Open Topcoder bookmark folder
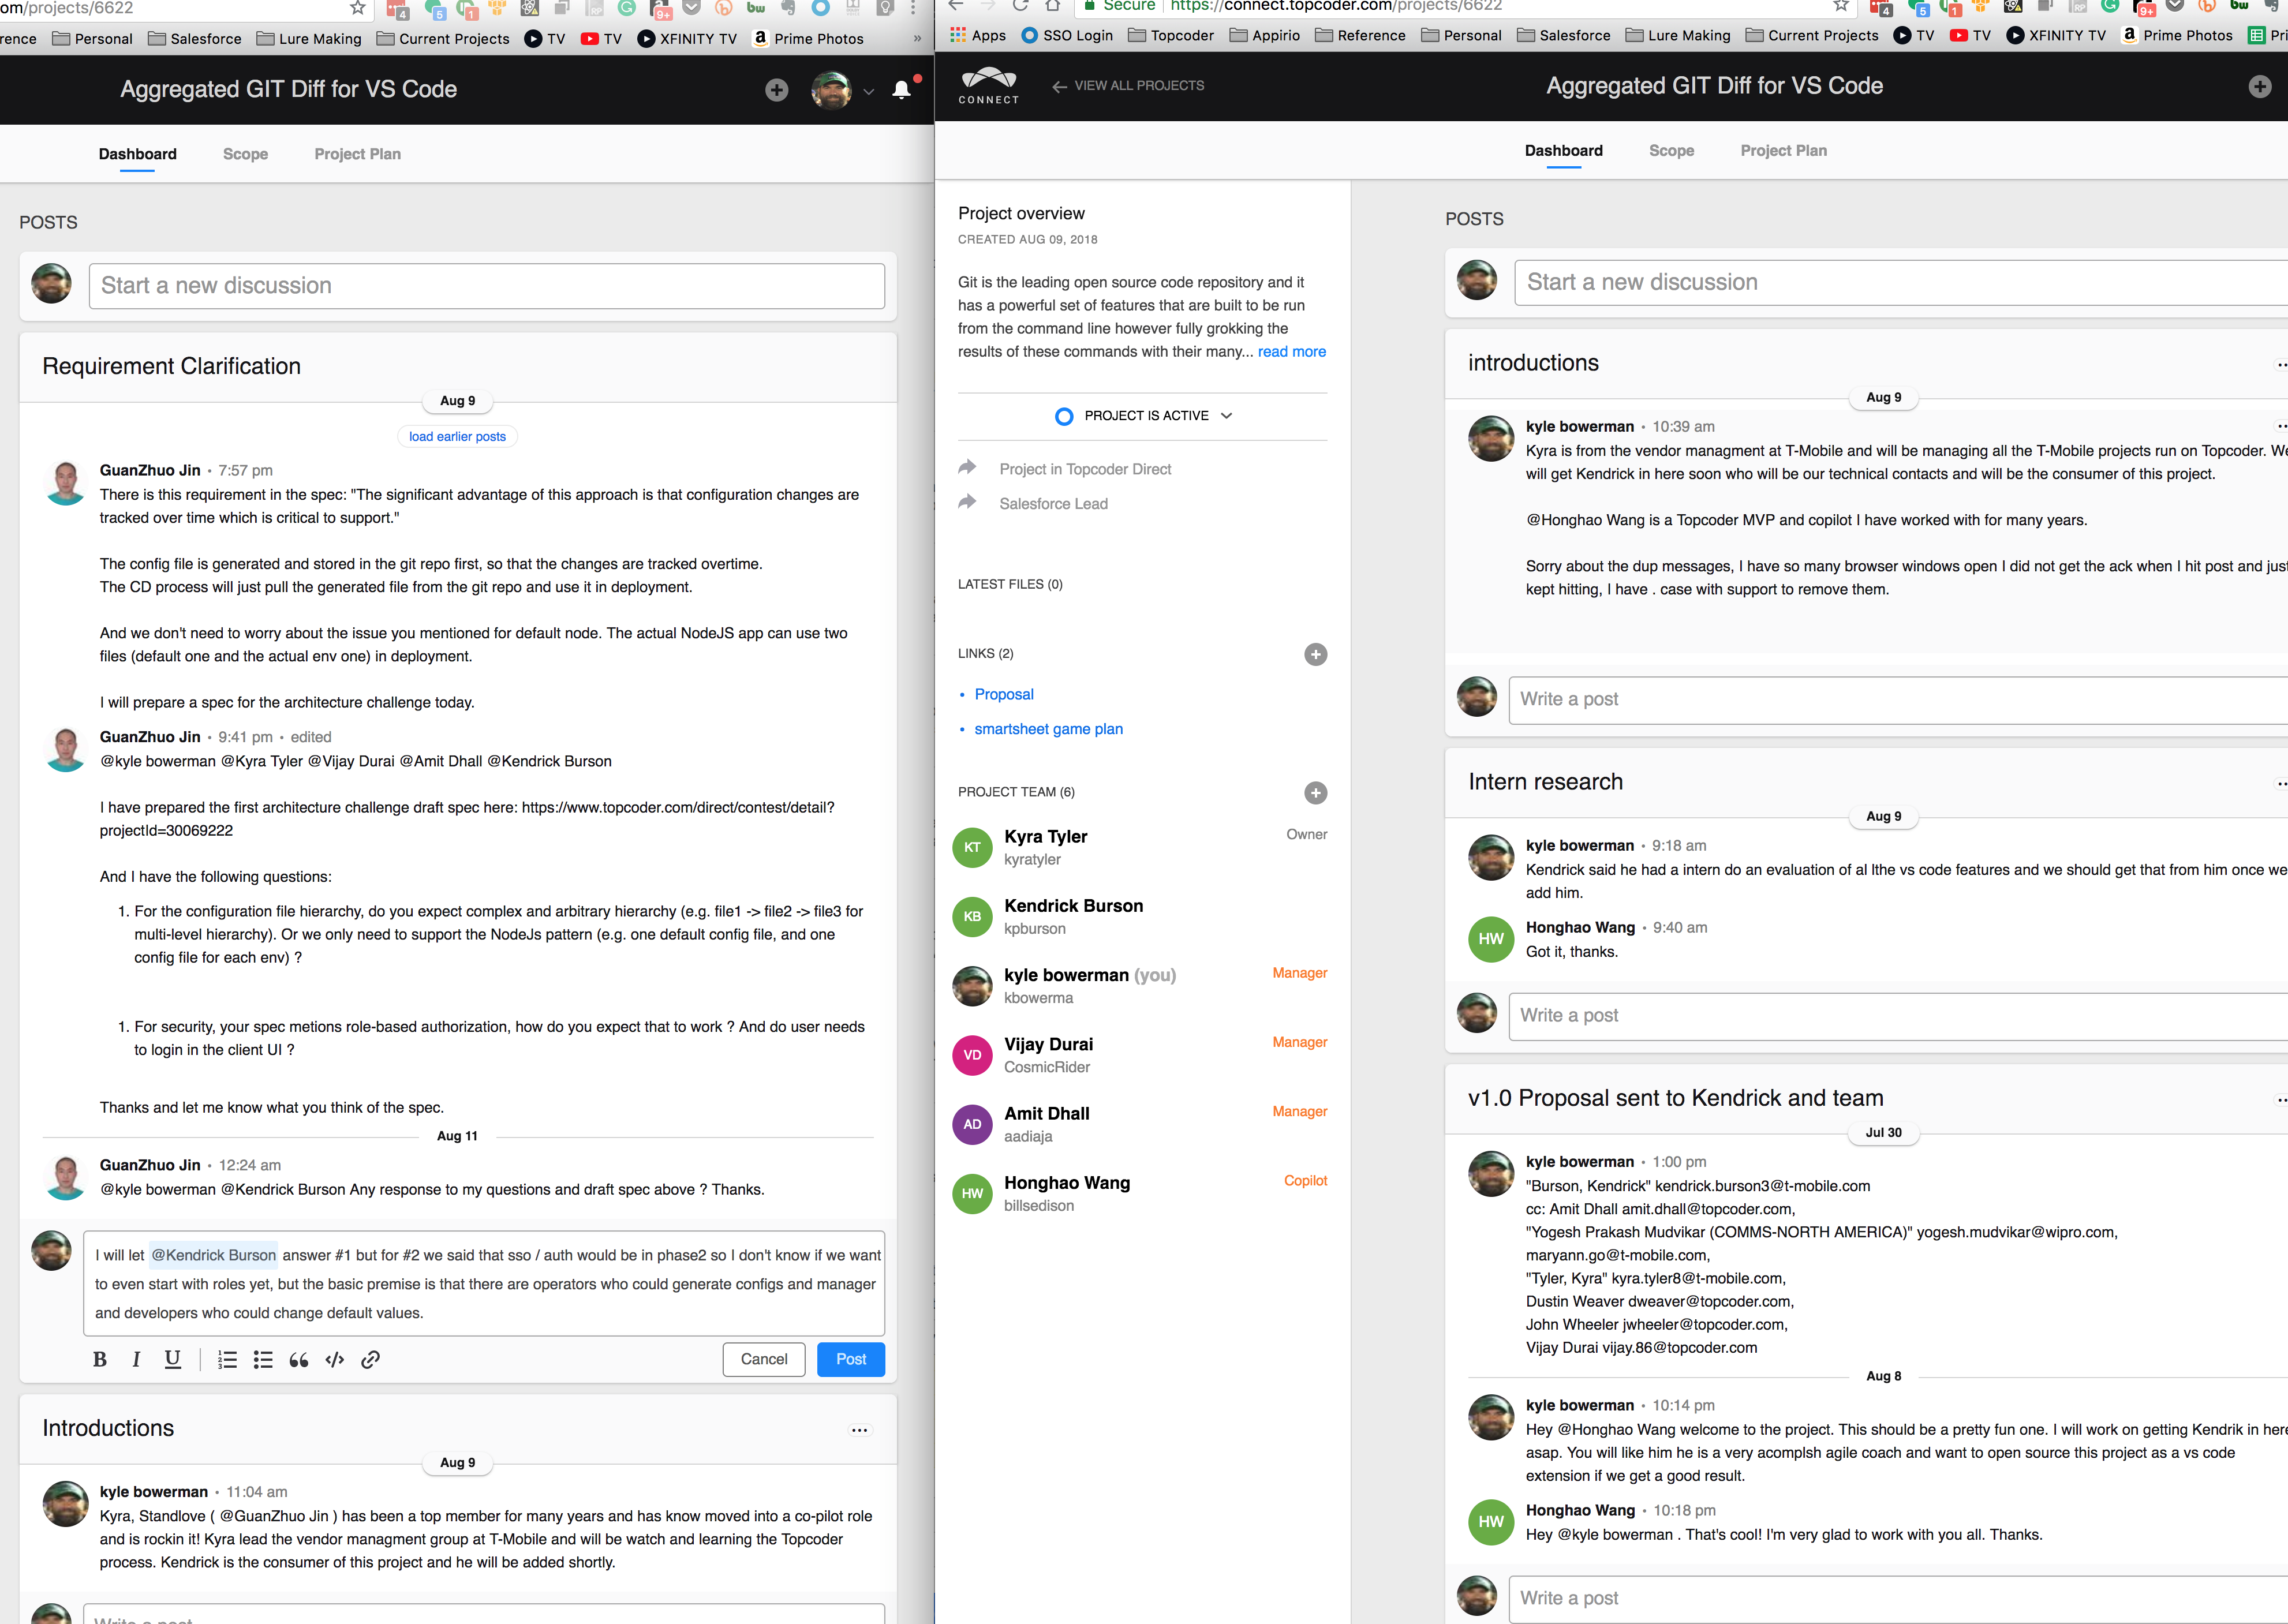This screenshot has height=1624, width=2288. [1171, 36]
